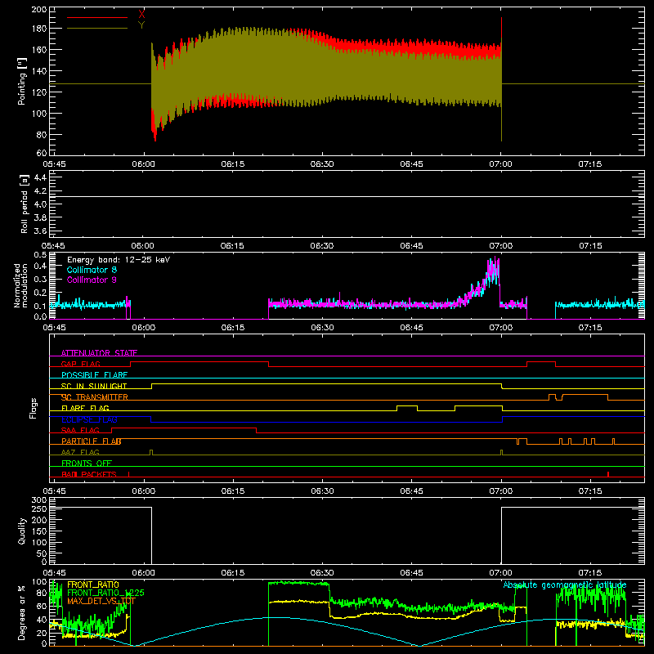
Task: Click the orange PARTICLE_FLAG label
Action: pyautogui.click(x=92, y=441)
